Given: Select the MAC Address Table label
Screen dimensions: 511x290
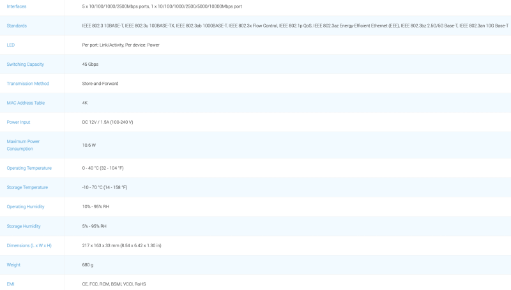Looking at the screenshot, I should (x=26, y=103).
